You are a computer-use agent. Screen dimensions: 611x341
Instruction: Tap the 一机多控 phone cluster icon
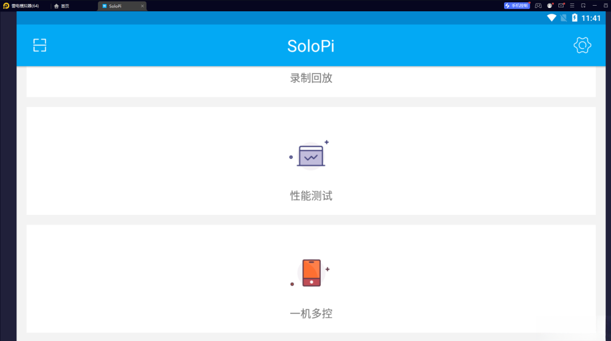(311, 272)
